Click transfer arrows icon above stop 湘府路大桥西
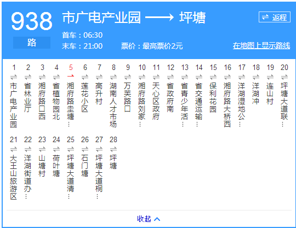 coord(227,77)
